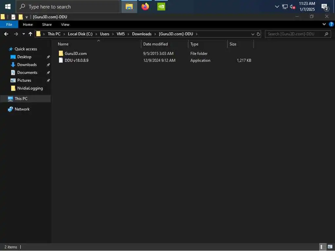Click This PC in address bar
This screenshot has height=251, width=335.
[x=54, y=34]
